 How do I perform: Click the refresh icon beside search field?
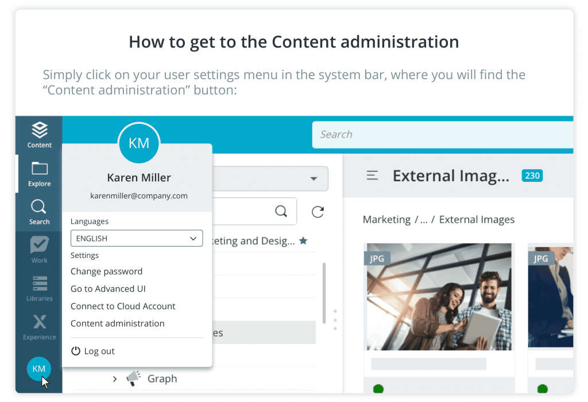pos(318,212)
